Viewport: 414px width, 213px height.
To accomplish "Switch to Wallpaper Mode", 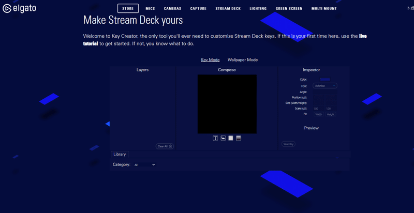I will 243,60.
